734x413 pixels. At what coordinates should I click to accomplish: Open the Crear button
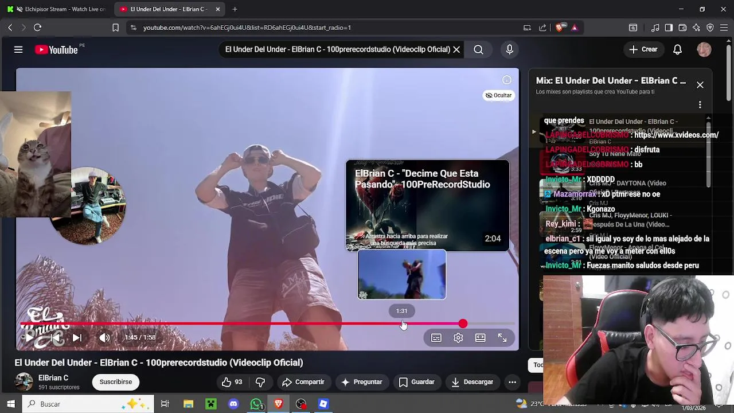click(x=643, y=49)
